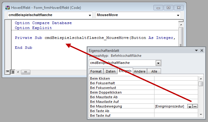Image resolution: width=208 pixels, height=122 pixels.
Task: Click the 'Option Compare Database' code line
Action: point(43,23)
